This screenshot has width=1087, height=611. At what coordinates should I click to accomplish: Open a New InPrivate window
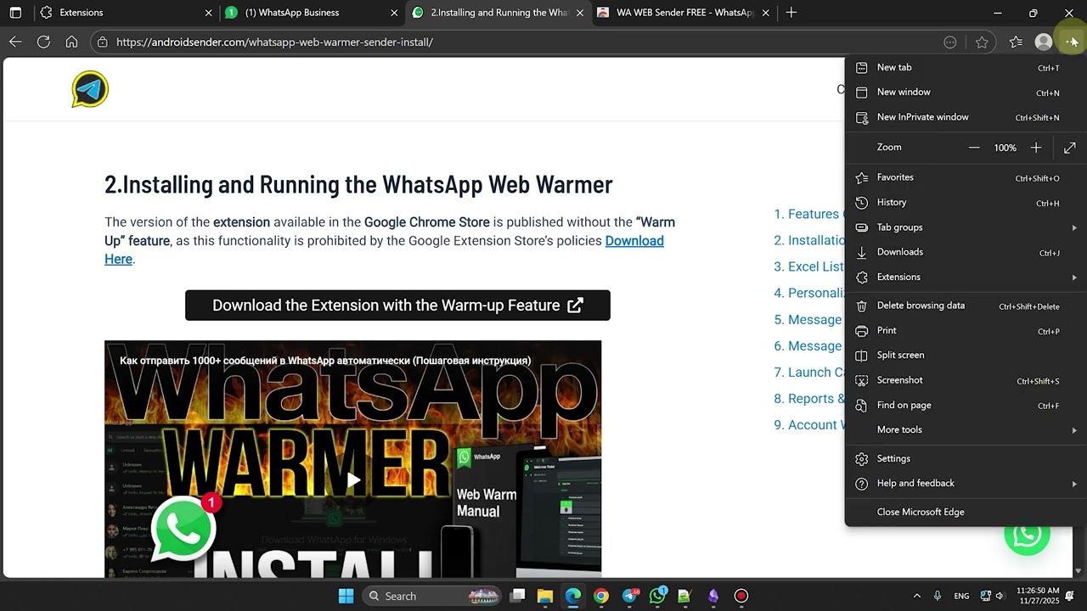(x=966, y=117)
